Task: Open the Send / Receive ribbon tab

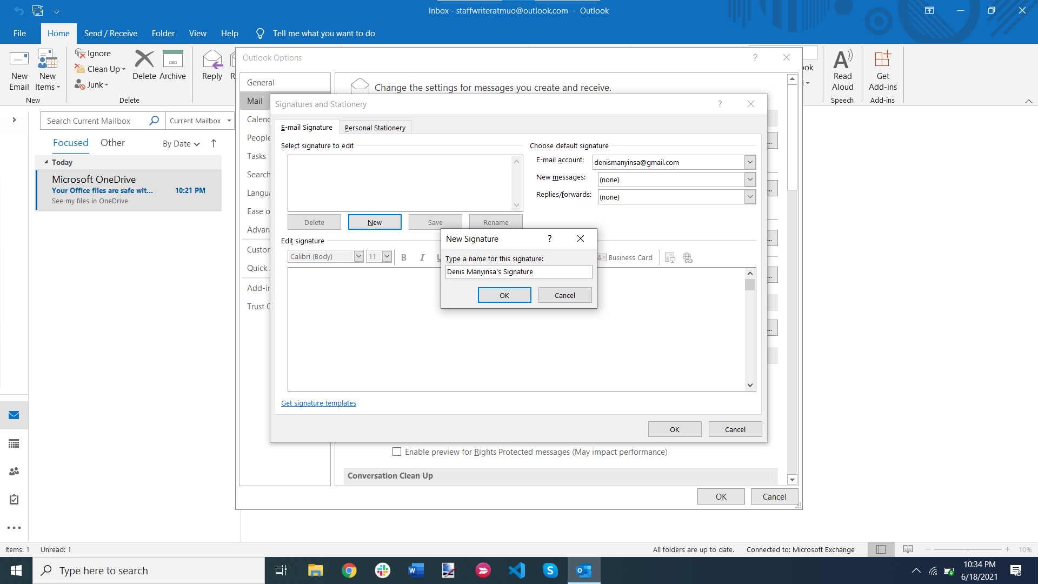Action: [110, 33]
